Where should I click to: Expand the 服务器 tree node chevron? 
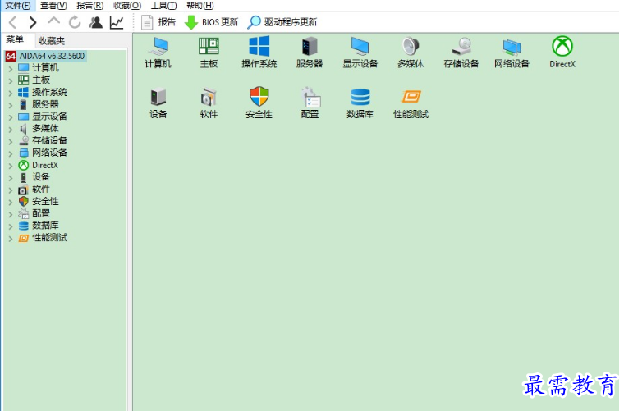[11, 105]
